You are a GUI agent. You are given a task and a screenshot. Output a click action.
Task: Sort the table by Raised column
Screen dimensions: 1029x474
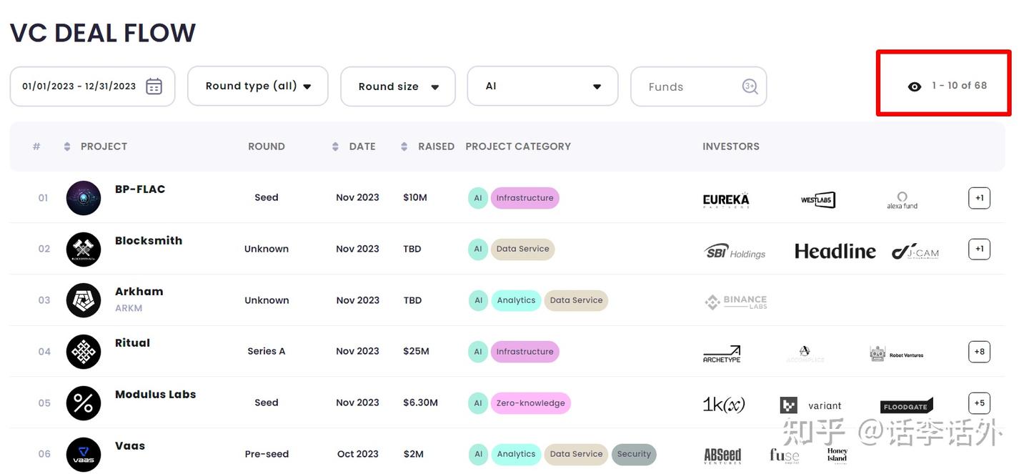(x=404, y=147)
